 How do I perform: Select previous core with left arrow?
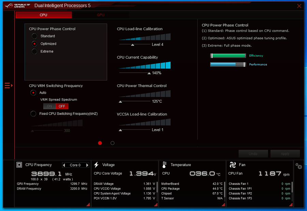(64, 165)
